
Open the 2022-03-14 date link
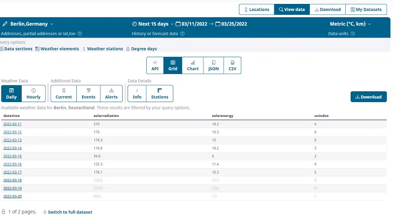click(x=12, y=148)
